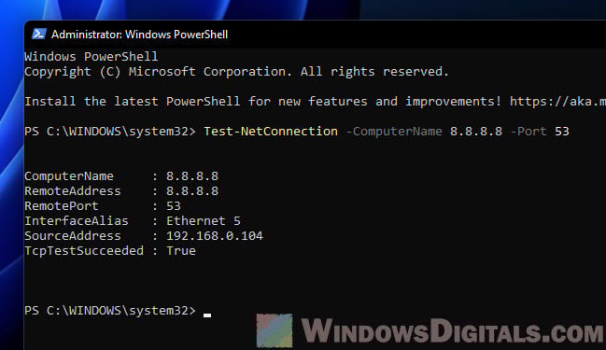Click the 'Windows PowerShell' banner line
606x350 pixels.
point(92,57)
